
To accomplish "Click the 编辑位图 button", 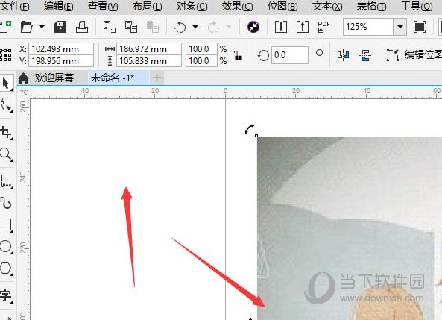I will [414, 55].
